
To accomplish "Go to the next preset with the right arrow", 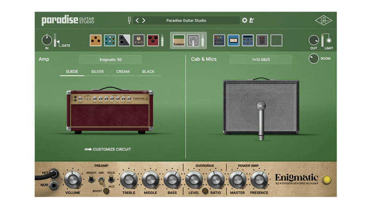I will pyautogui.click(x=143, y=21).
